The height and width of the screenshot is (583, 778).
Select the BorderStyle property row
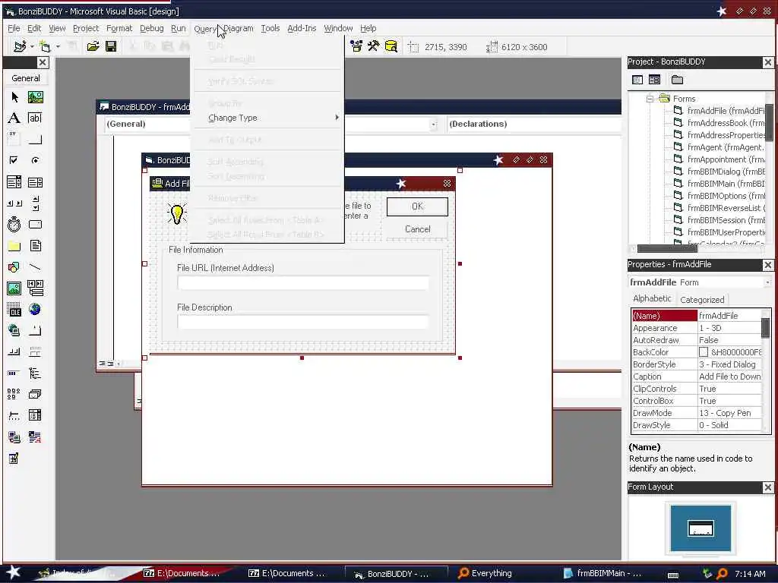coord(697,364)
